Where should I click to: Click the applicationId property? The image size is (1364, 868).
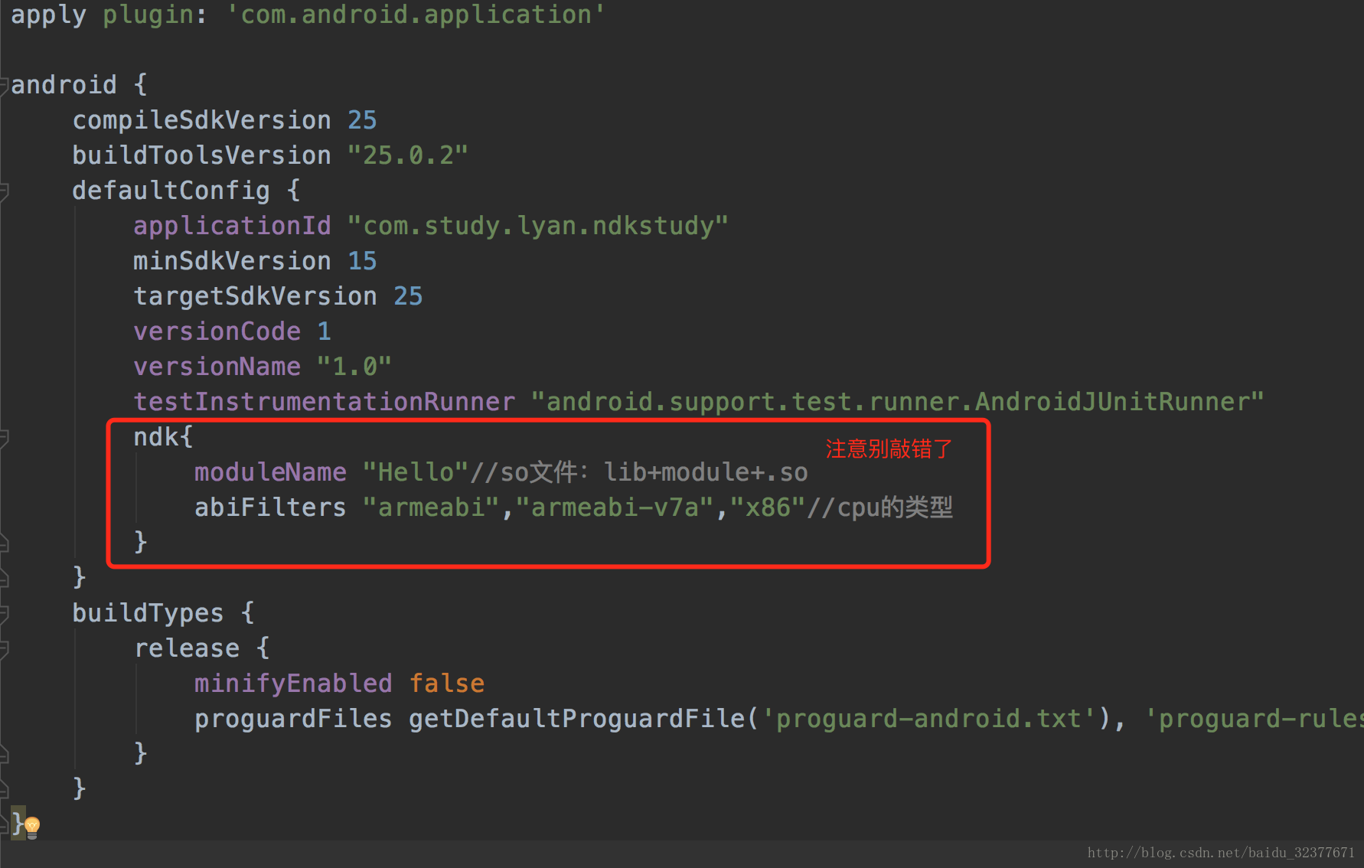pyautogui.click(x=232, y=226)
